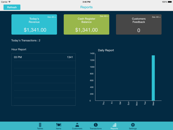
Task: Open the Tables tab icon
Action: pyautogui.click(x=40, y=125)
